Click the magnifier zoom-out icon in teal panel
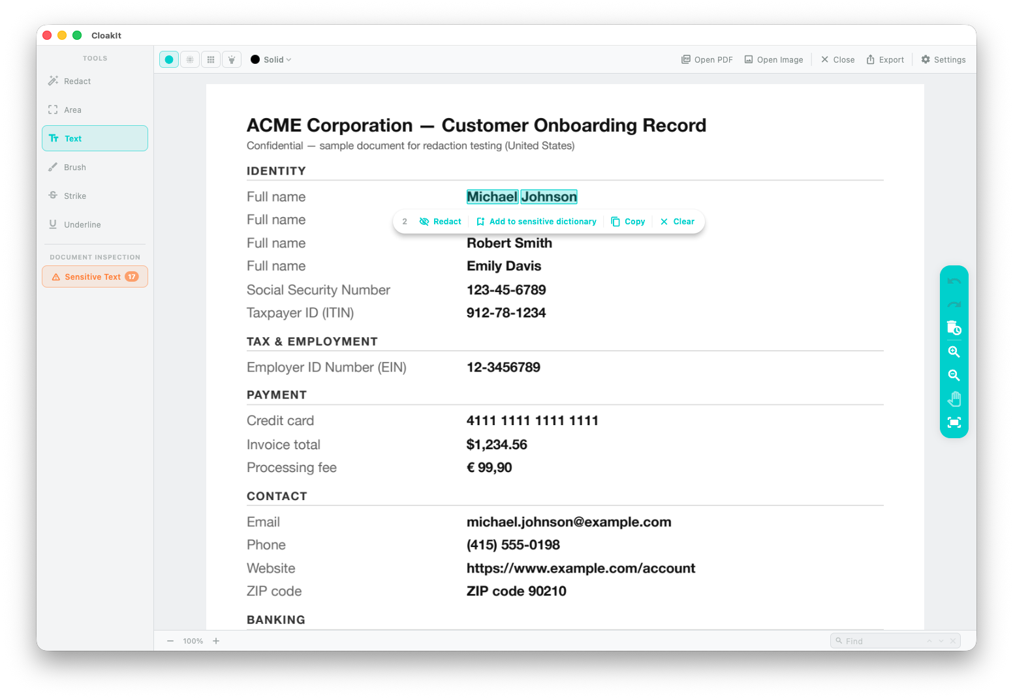 (954, 376)
